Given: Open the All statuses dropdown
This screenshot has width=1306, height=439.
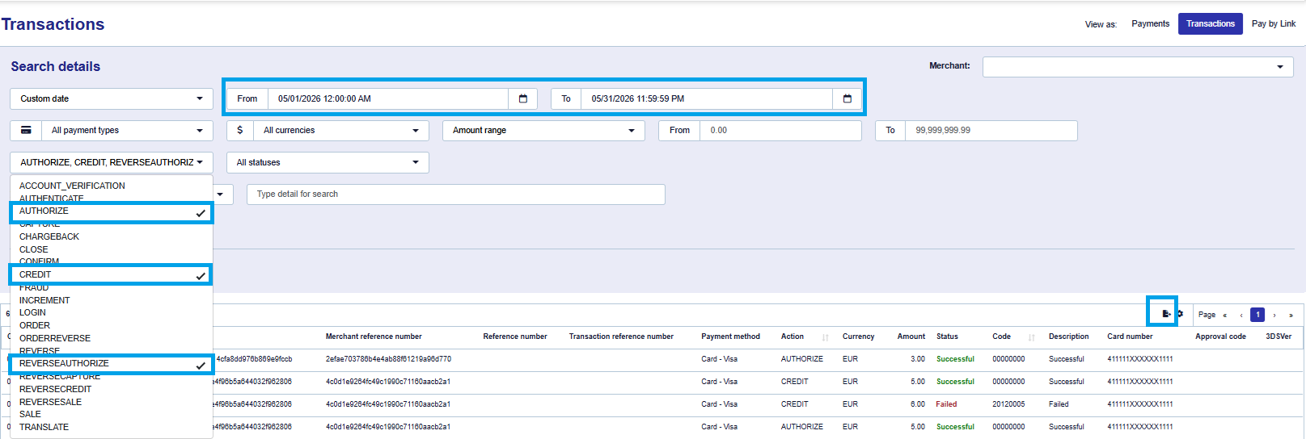Looking at the screenshot, I should click(x=328, y=162).
